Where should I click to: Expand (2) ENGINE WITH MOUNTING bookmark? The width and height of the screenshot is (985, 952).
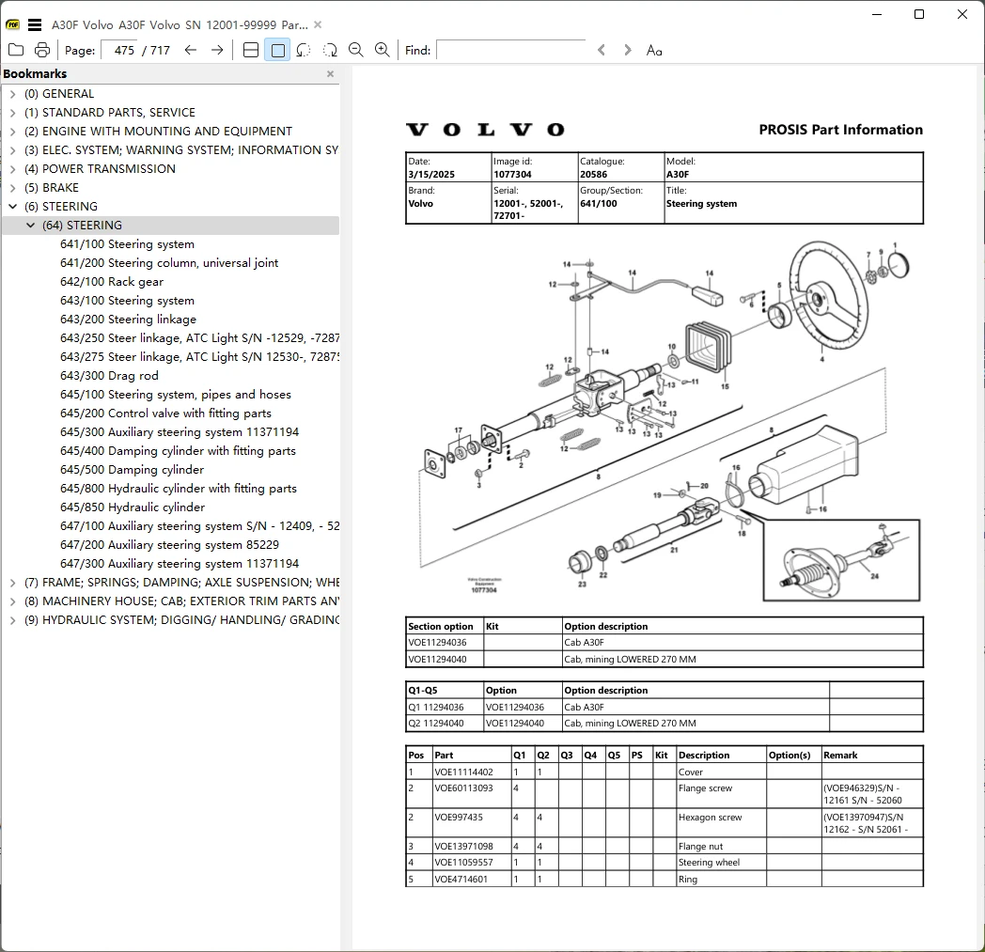coord(12,132)
